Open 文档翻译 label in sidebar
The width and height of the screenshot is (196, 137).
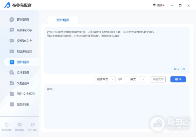23,83
